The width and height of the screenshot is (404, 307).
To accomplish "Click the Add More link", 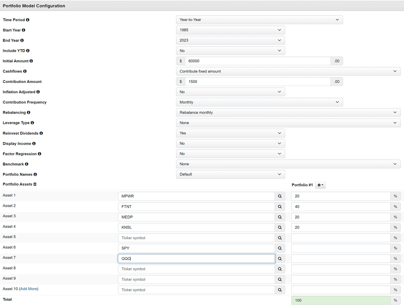I will pyautogui.click(x=28, y=289).
